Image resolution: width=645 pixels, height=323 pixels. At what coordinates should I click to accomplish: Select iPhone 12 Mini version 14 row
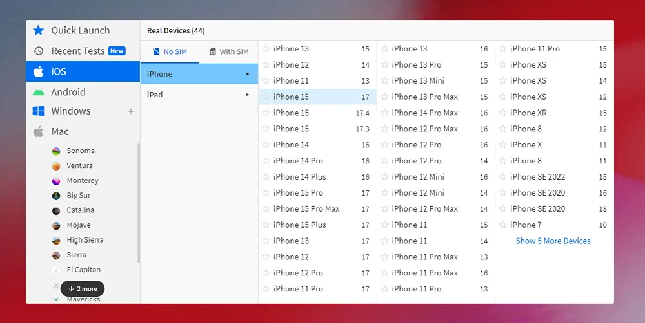tap(436, 192)
